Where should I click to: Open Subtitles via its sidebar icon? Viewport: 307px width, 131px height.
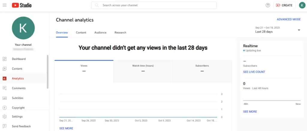[4, 98]
